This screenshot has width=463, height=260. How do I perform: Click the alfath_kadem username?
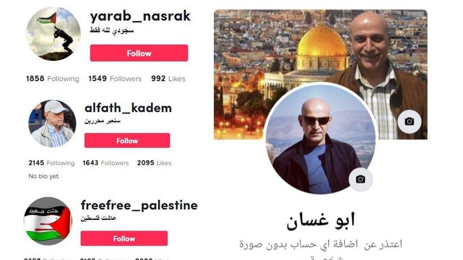point(128,108)
